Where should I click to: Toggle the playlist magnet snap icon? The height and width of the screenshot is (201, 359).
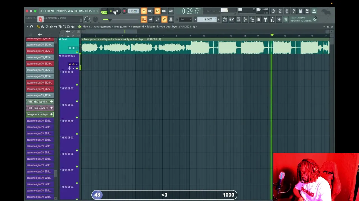click(31, 27)
